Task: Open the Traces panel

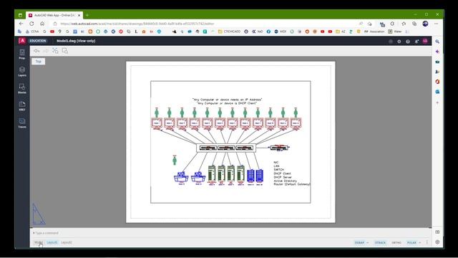Action: click(22, 123)
